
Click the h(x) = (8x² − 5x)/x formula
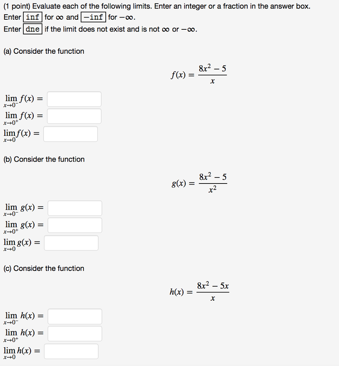pyautogui.click(x=199, y=292)
